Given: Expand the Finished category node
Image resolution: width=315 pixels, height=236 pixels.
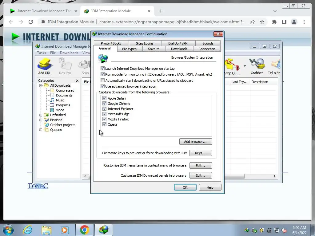Looking at the screenshot, I should [41, 120].
